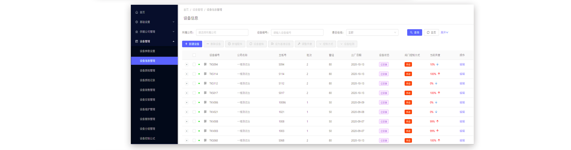The image size is (571, 150).
Task: Focus the 设备编号 input field
Action: (297, 33)
